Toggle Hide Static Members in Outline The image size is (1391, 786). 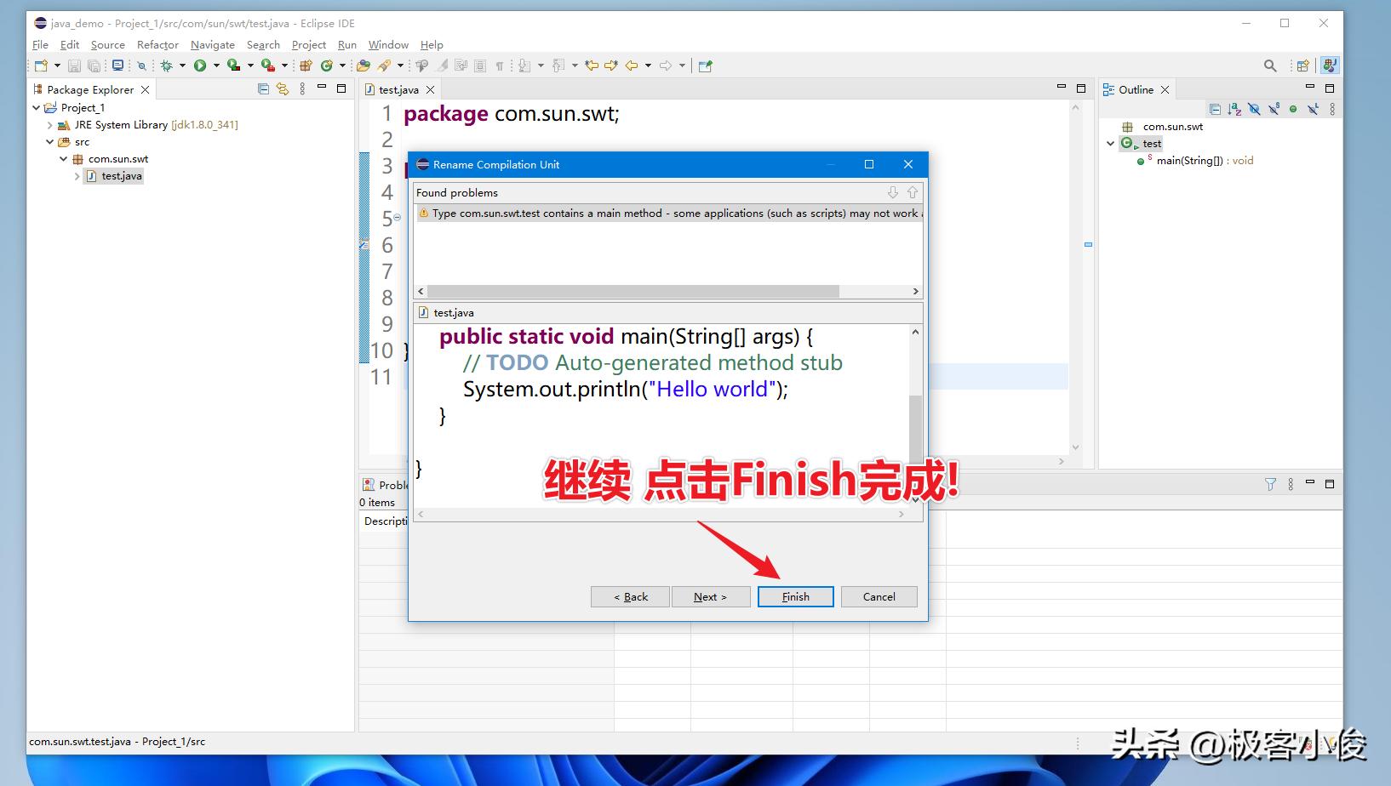1274,109
